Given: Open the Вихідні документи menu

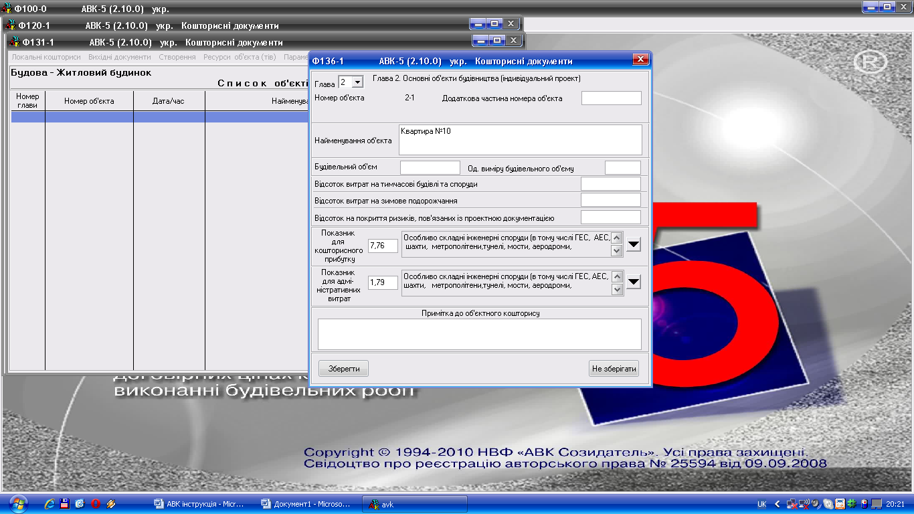Looking at the screenshot, I should 120,58.
